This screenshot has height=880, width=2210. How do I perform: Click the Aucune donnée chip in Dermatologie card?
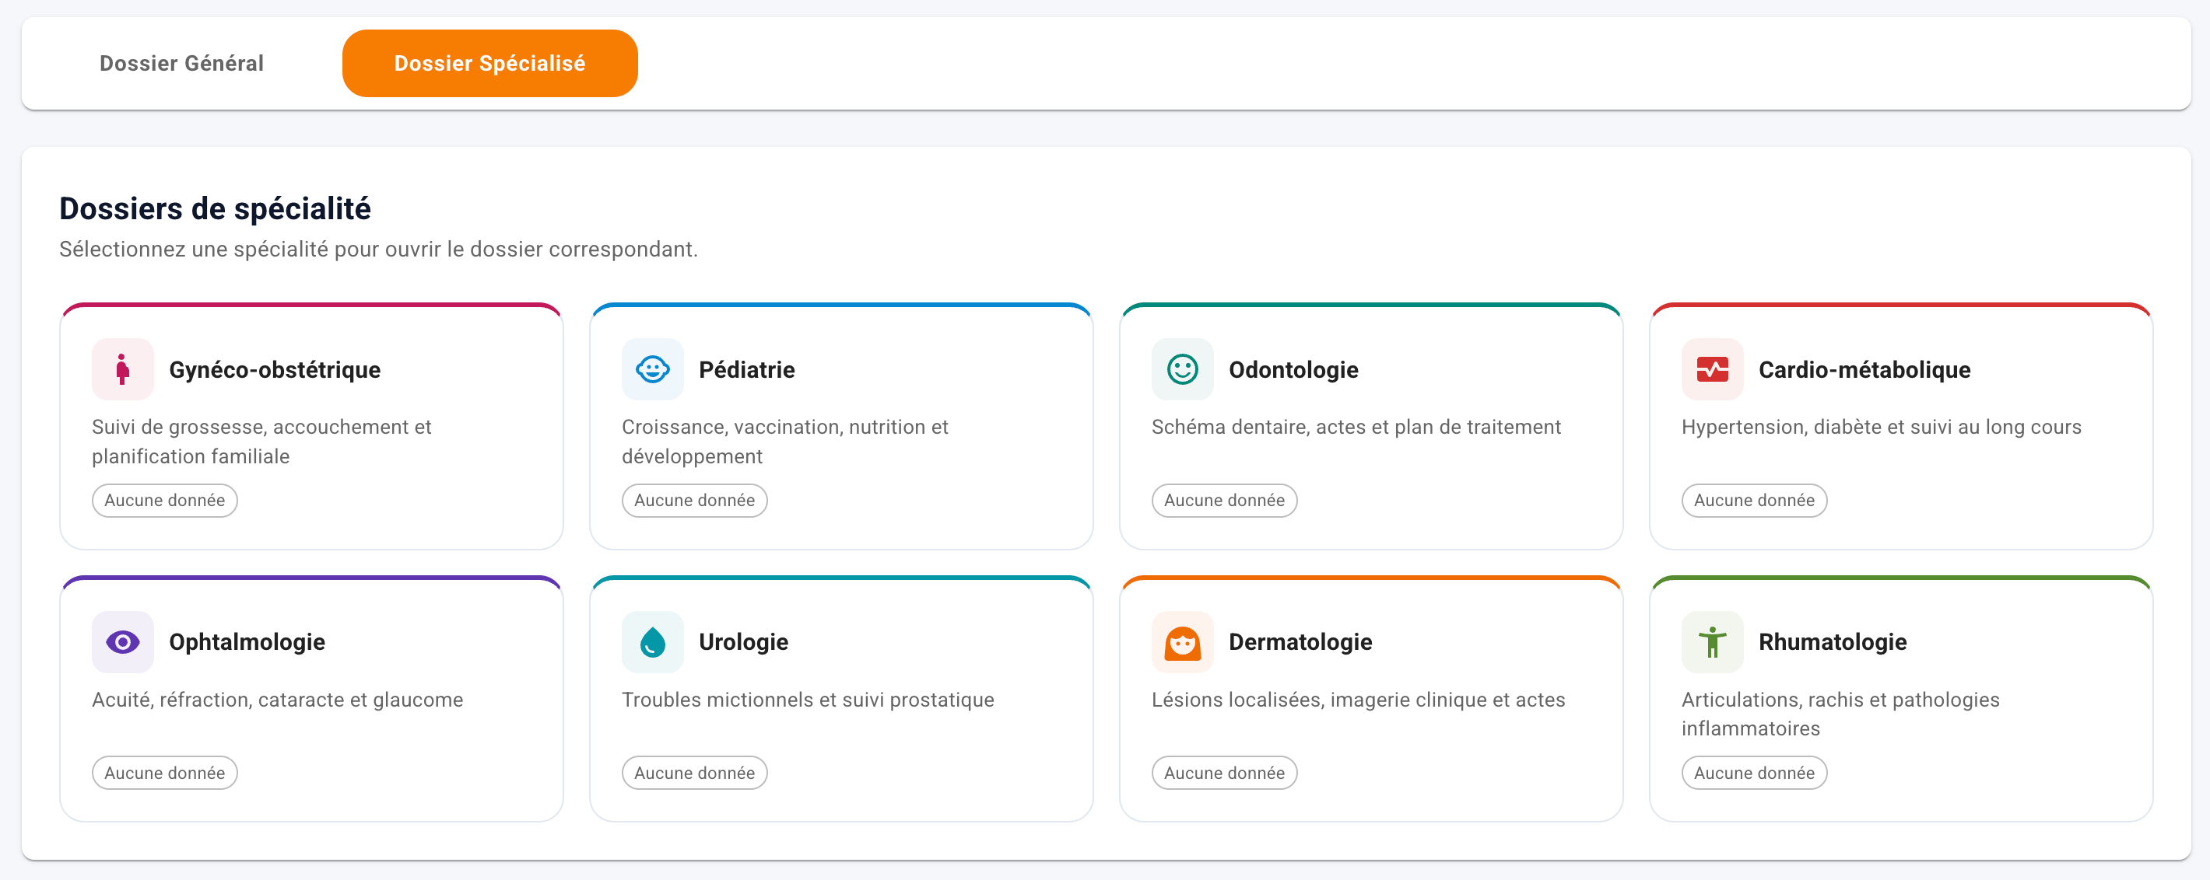point(1224,773)
